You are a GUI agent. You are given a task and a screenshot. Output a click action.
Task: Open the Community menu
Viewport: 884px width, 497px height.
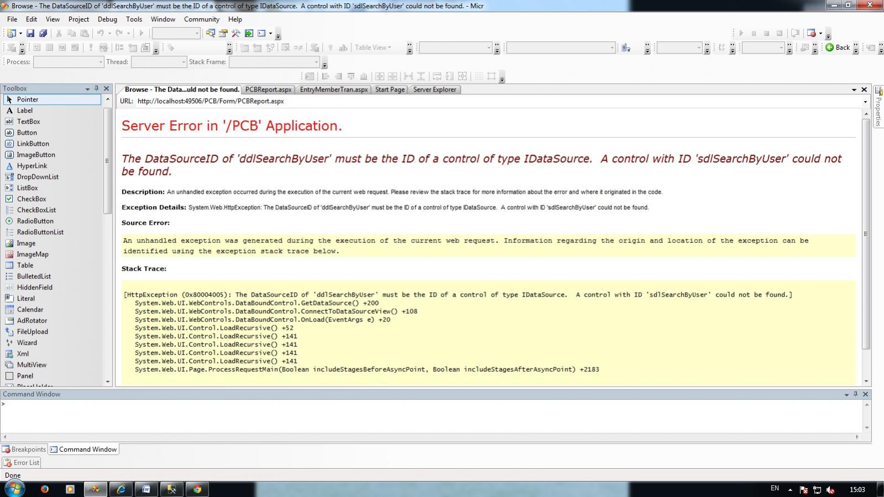(x=202, y=19)
